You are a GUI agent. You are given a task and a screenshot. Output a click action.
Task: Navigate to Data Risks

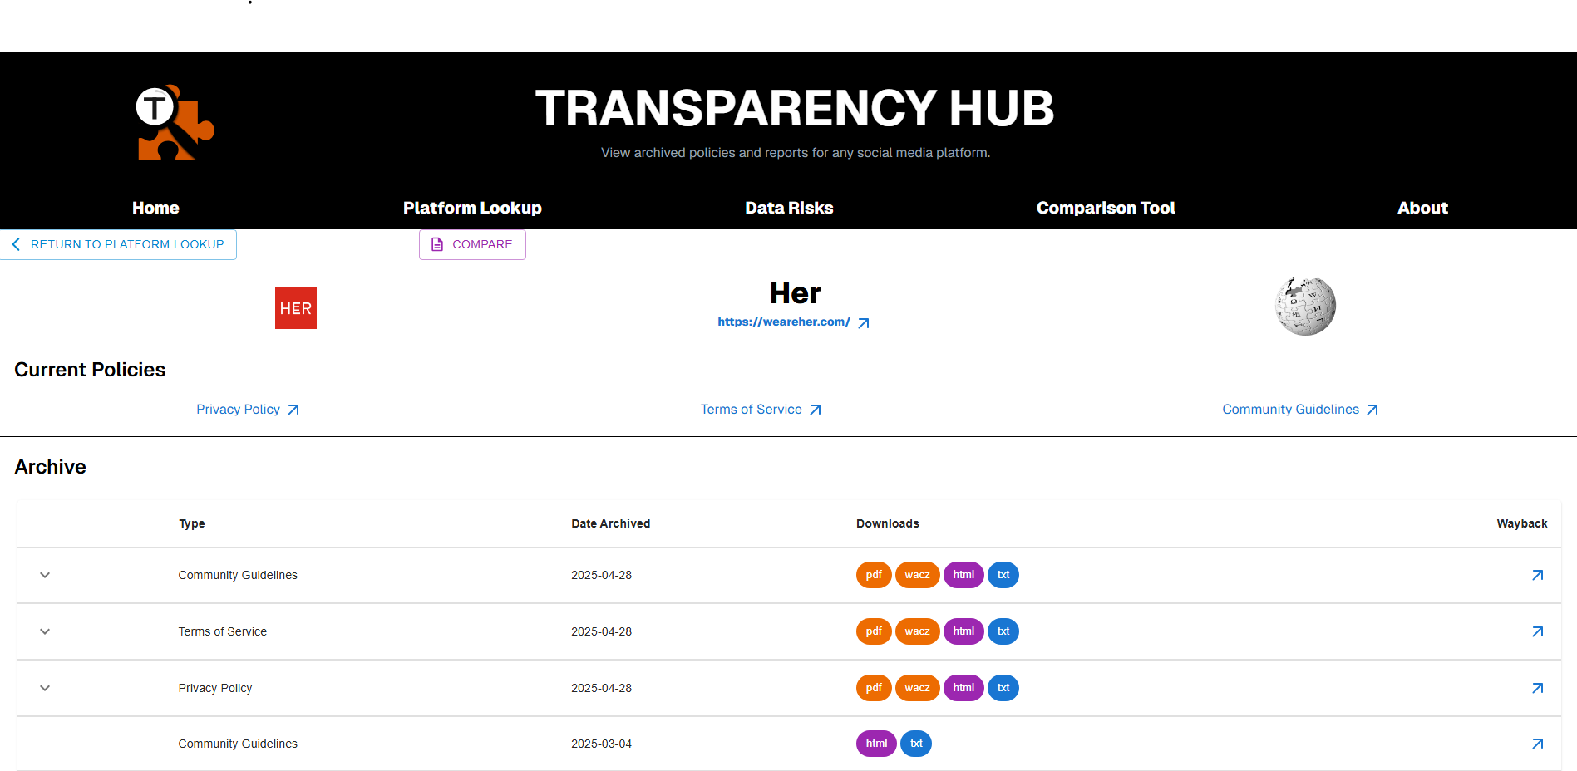pyautogui.click(x=789, y=208)
